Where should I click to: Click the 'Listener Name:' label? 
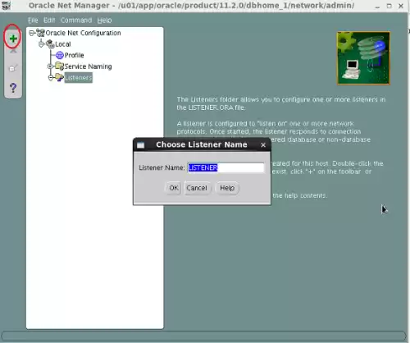pos(162,167)
